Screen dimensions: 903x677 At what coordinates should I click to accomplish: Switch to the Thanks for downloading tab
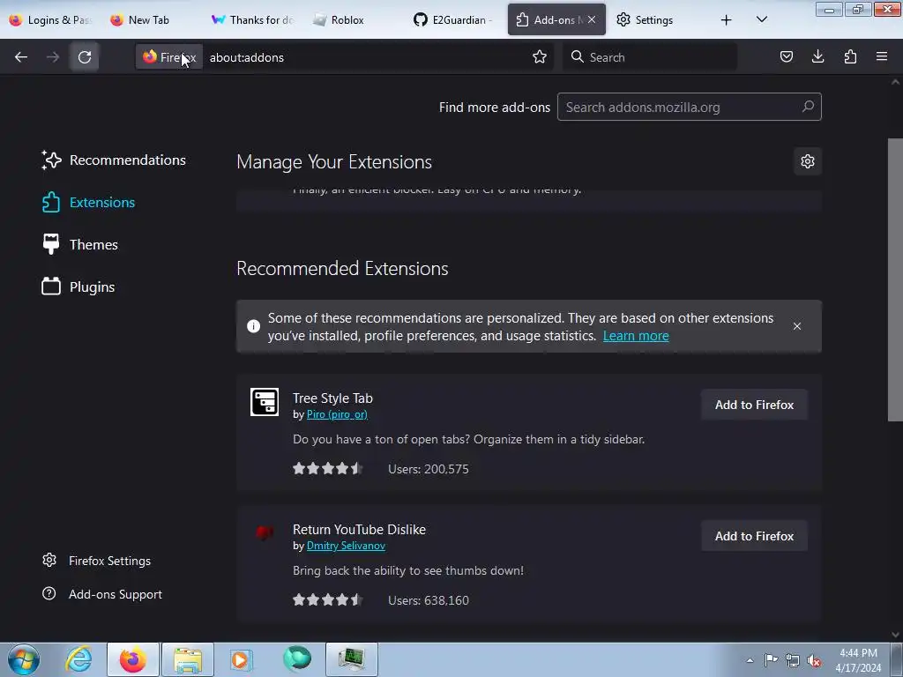pyautogui.click(x=253, y=19)
